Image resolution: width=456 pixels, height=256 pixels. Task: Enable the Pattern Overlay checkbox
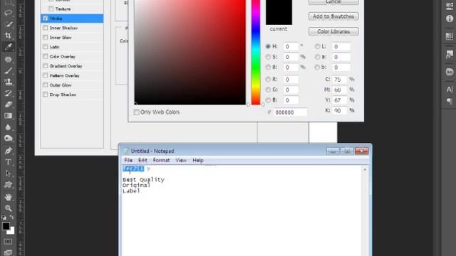46,75
